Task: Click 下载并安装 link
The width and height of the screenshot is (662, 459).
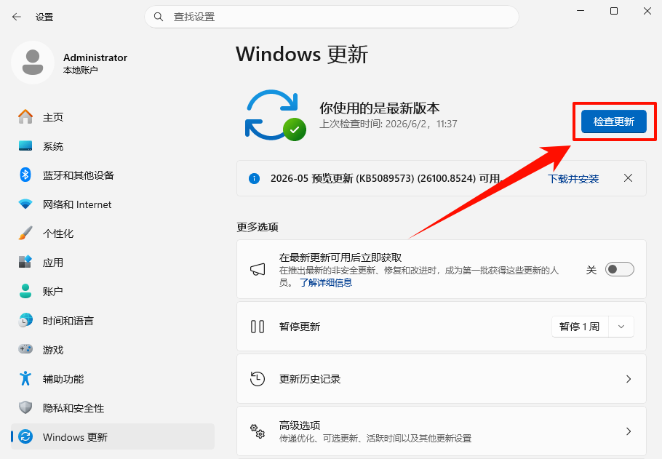Action: [x=573, y=179]
